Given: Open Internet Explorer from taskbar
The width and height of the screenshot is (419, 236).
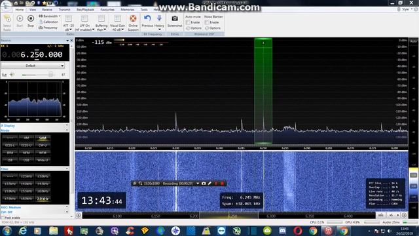Looking at the screenshot, I should point(23,231).
